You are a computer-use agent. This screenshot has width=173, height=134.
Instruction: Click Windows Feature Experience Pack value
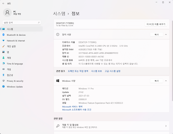point(101,103)
